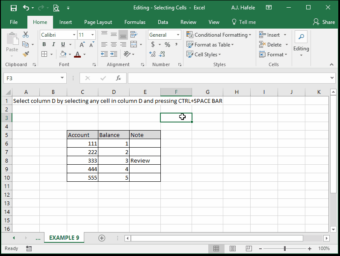The height and width of the screenshot is (256, 340).
Task: Toggle Bottom Align vertical alignment
Action: point(123,35)
